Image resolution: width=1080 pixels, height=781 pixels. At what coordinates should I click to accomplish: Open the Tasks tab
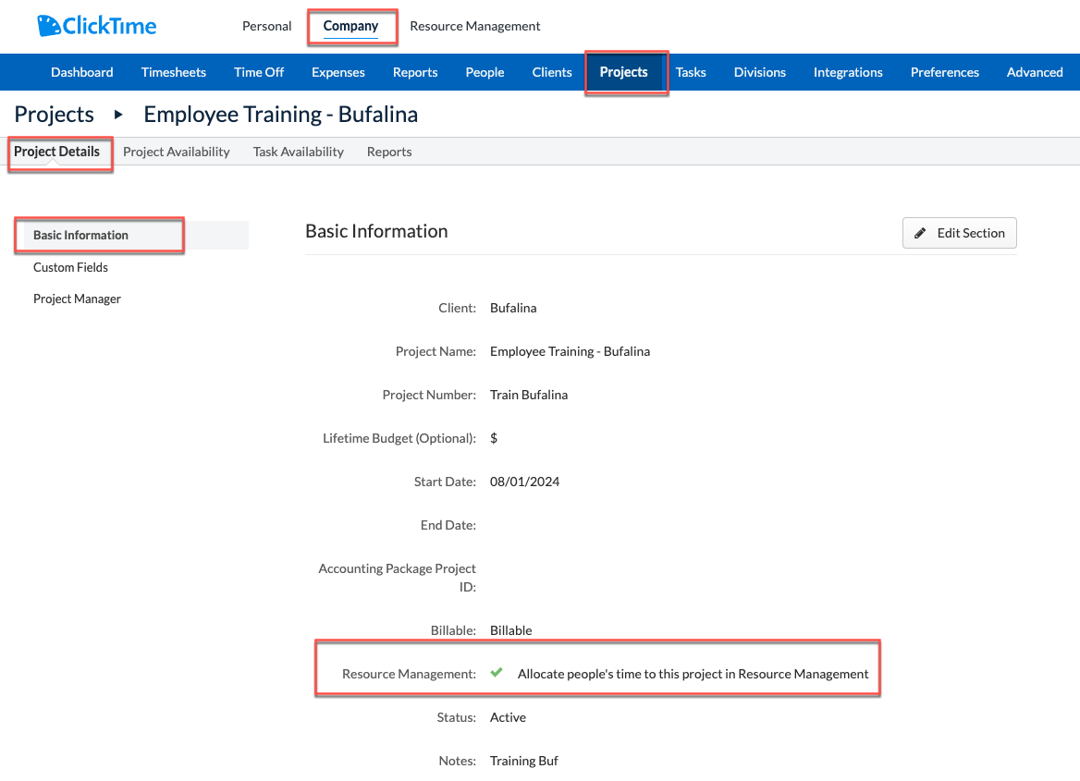click(x=691, y=72)
